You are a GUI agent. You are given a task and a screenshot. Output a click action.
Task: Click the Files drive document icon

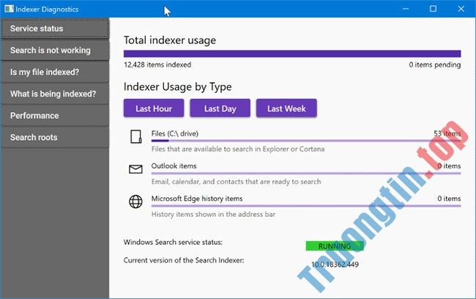(135, 137)
